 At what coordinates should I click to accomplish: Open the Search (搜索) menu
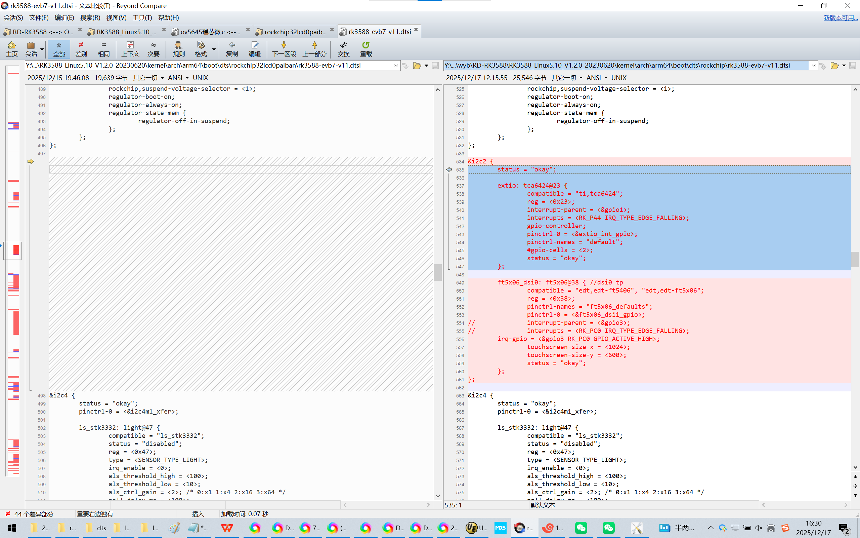(90, 17)
